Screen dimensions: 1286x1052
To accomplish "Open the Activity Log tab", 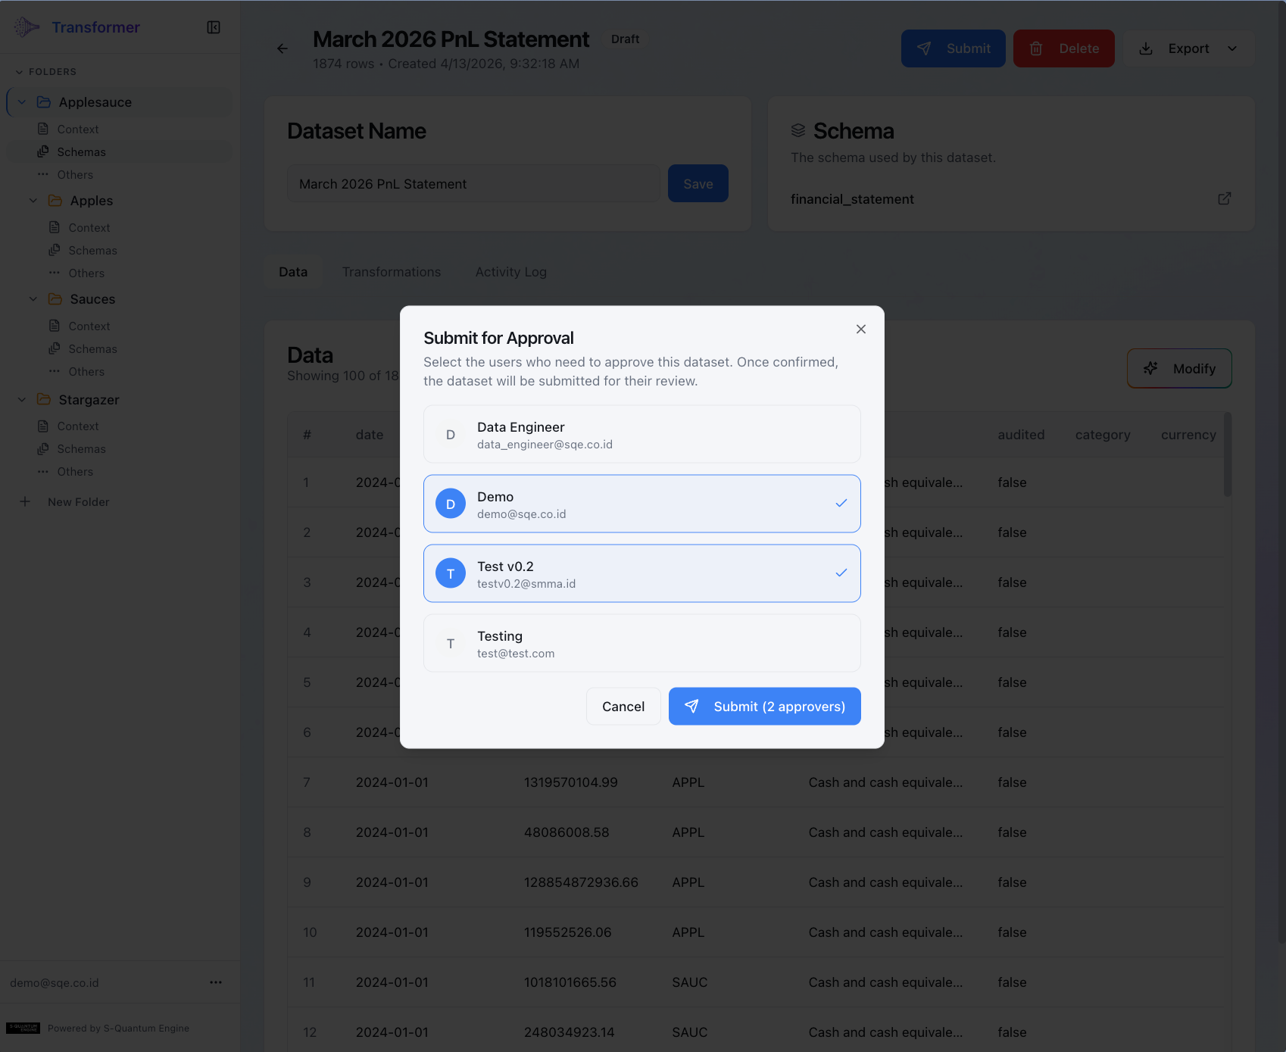I will 510,272.
